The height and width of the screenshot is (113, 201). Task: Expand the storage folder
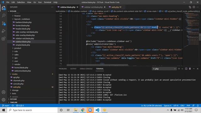15,90
